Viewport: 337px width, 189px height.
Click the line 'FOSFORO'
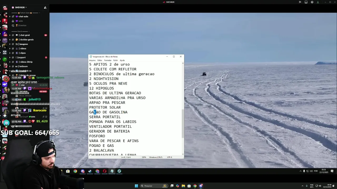[x=97, y=136]
